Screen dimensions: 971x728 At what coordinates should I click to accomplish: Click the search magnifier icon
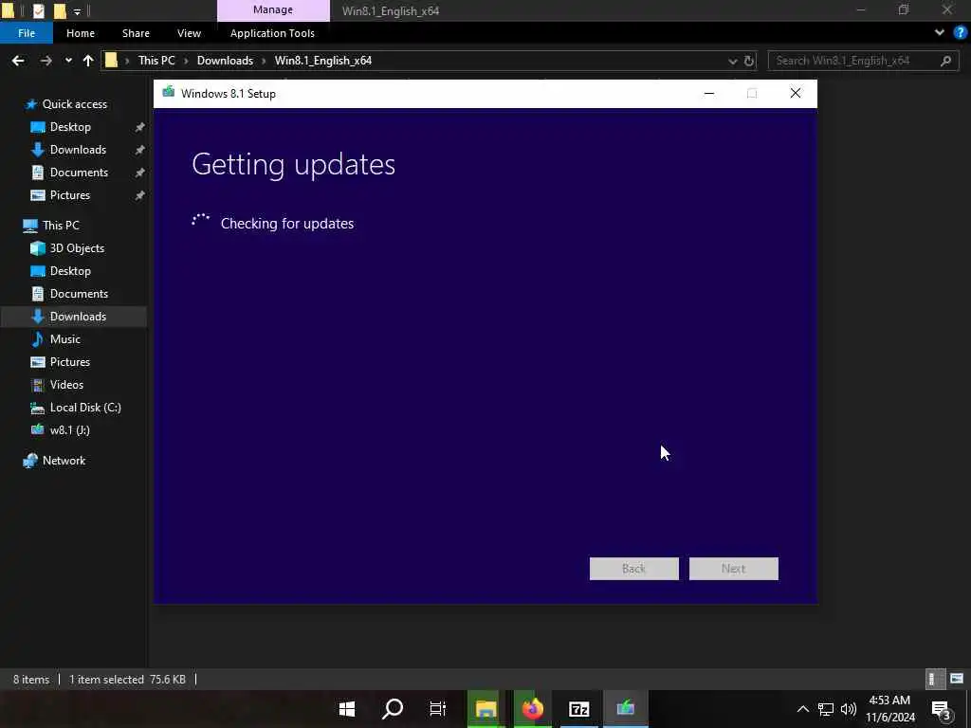pos(945,61)
